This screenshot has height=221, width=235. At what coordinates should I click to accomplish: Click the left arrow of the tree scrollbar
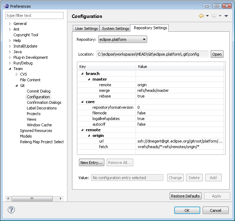pos(8,198)
